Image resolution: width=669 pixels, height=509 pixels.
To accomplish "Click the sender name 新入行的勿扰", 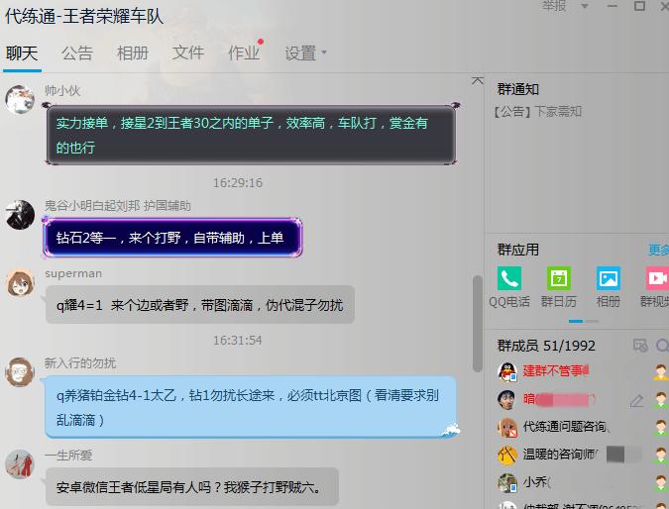I will pos(80,363).
